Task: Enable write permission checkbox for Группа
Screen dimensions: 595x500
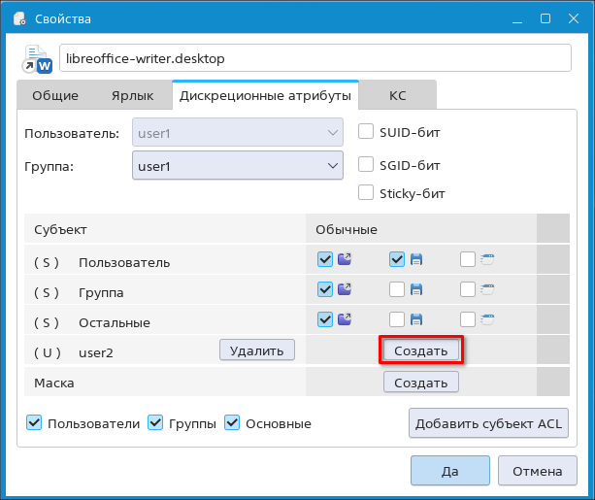Action: point(396,289)
